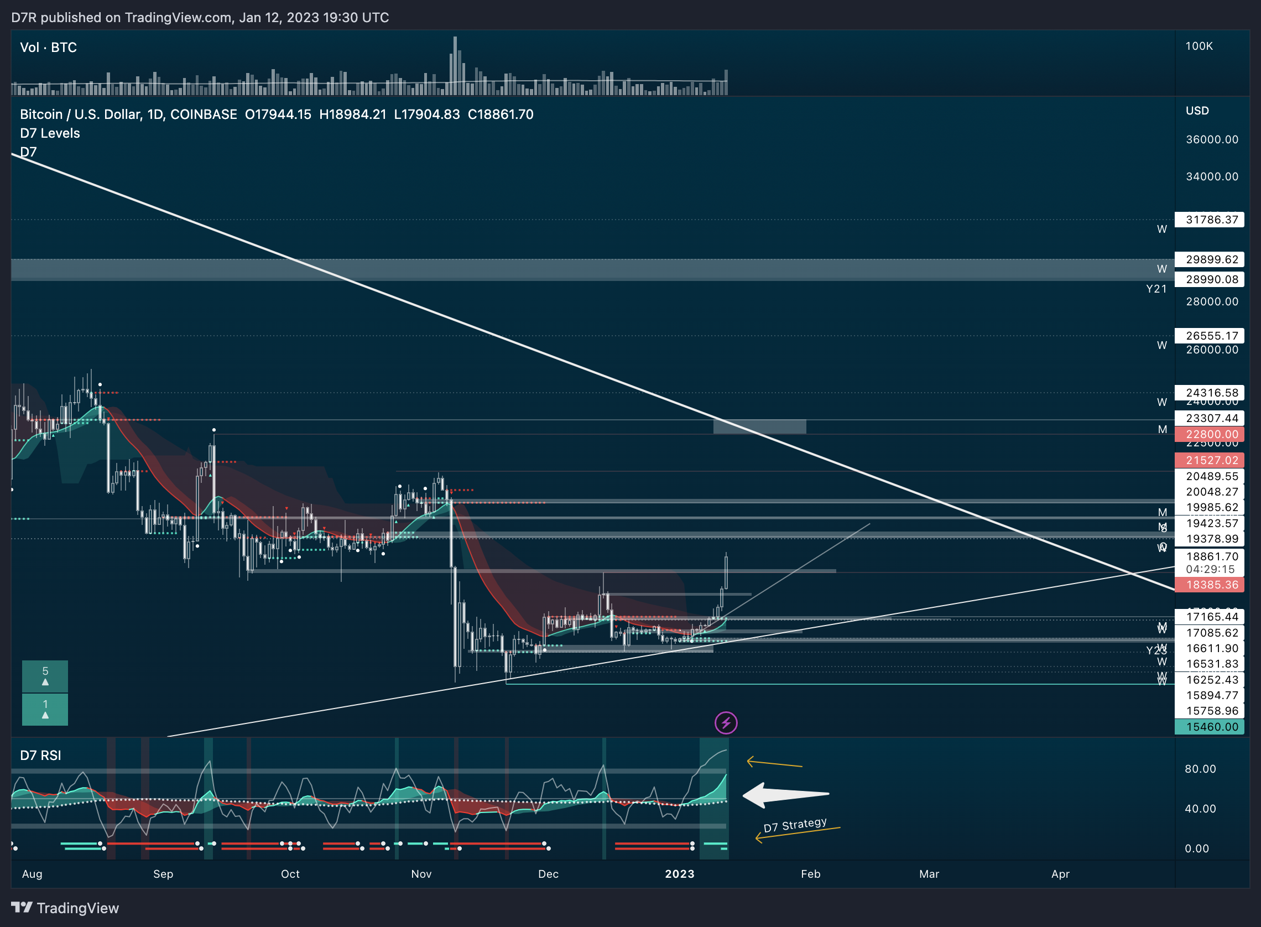Click the 20048.27 price level label
The width and height of the screenshot is (1261, 927).
pyautogui.click(x=1209, y=492)
